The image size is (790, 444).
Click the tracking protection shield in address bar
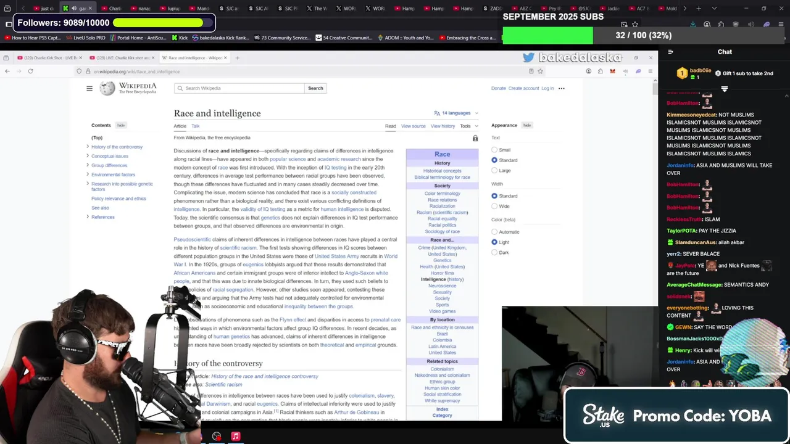point(79,72)
